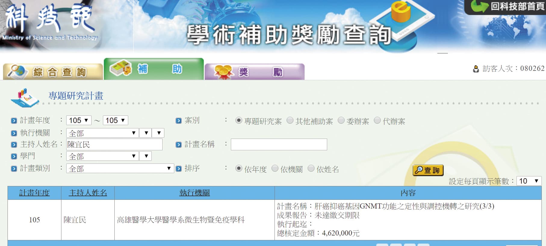Click the 主持人姓名 text input field
Image resolution: width=546 pixels, height=246 pixels.
coord(114,144)
